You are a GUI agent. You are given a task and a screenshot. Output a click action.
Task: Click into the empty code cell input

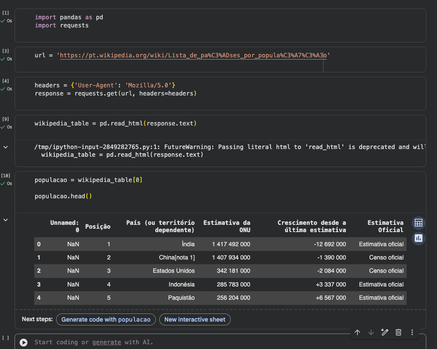(x=257, y=342)
